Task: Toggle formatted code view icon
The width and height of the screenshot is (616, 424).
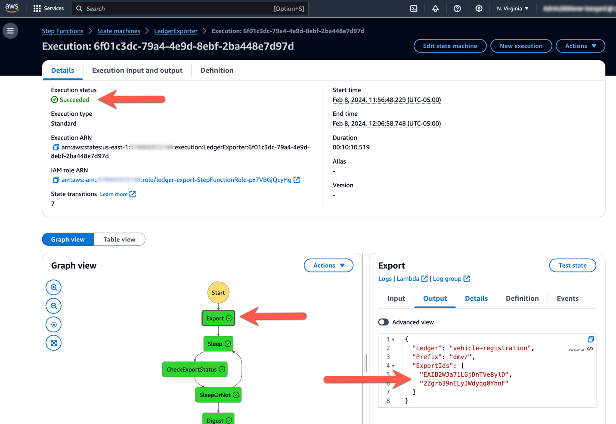Action: click(590, 349)
